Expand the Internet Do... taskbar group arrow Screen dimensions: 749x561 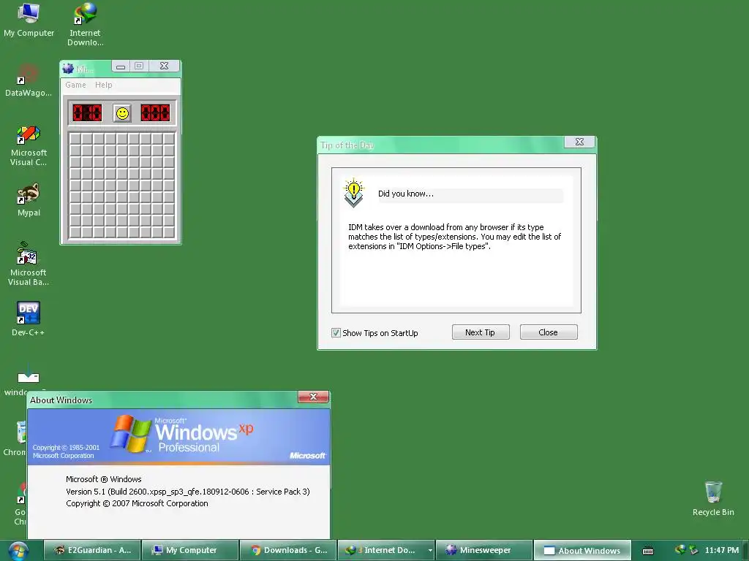430,551
